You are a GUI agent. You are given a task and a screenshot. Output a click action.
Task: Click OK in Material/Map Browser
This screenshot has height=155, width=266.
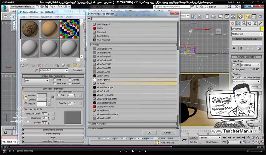(149, 133)
